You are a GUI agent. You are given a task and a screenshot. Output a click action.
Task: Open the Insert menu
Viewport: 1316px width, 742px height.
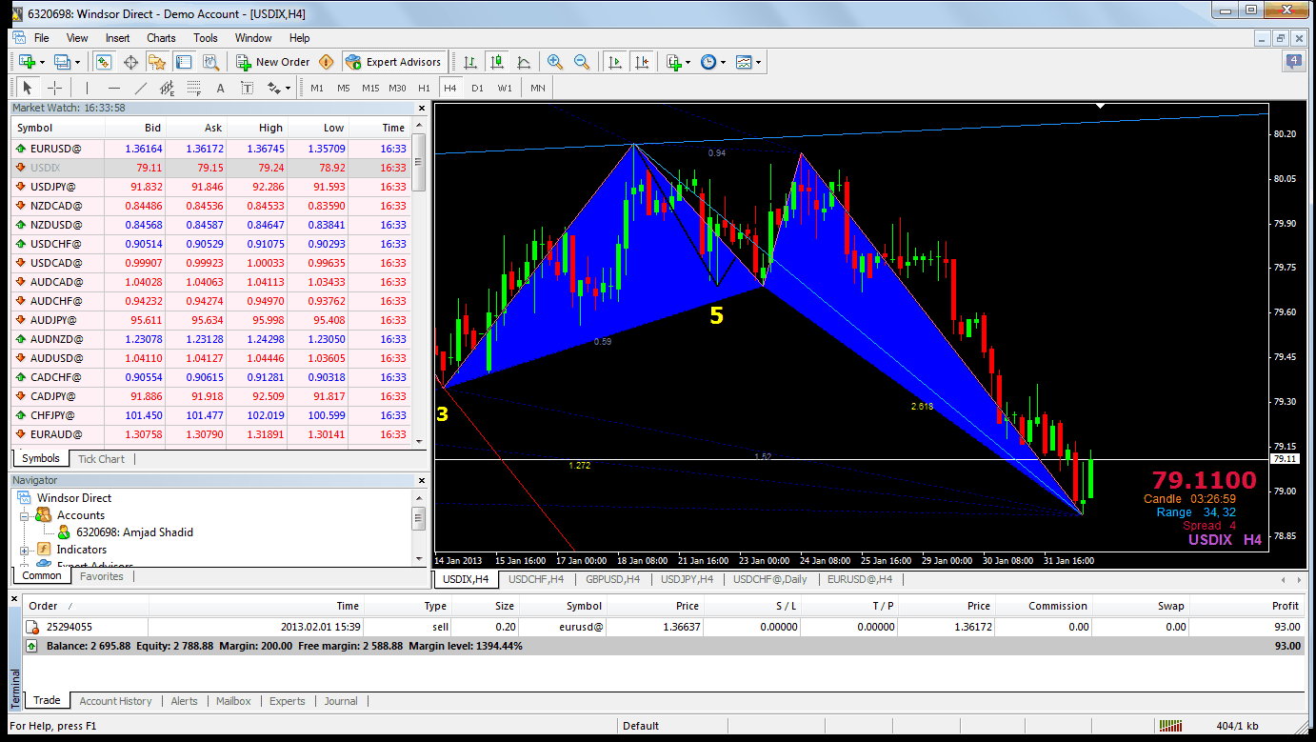118,38
